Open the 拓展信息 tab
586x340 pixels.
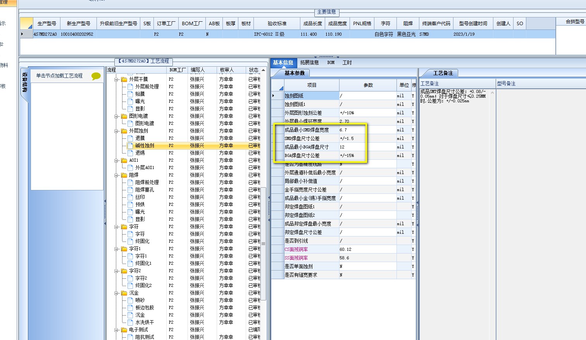coord(309,62)
